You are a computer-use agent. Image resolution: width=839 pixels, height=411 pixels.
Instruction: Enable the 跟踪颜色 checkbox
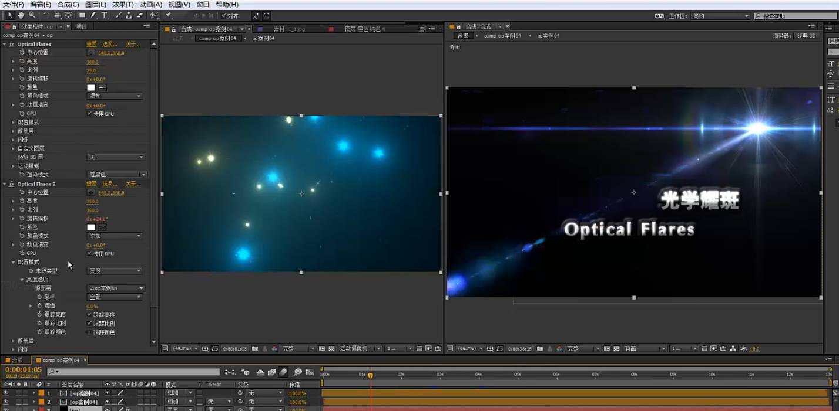[89, 332]
